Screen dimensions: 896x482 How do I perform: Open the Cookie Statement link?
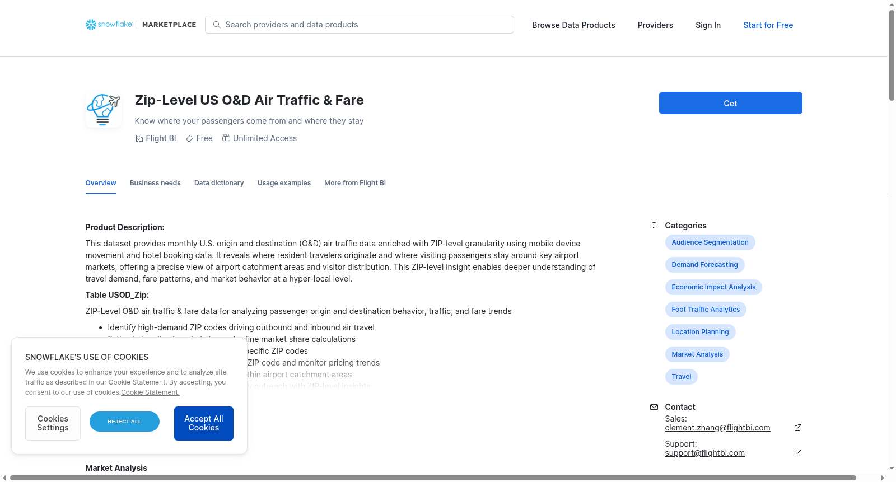pos(150,392)
